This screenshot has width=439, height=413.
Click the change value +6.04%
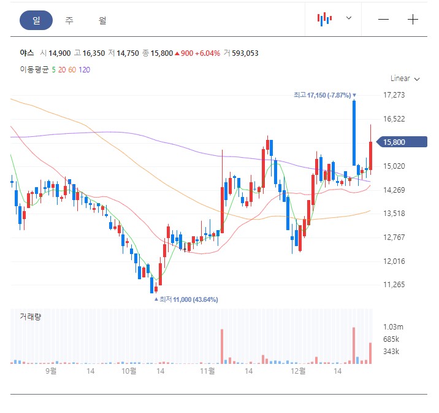[207, 53]
